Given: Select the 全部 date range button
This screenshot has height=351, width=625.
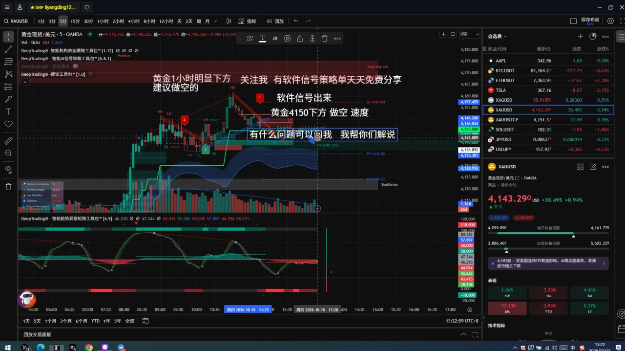Looking at the screenshot, I should [x=130, y=321].
